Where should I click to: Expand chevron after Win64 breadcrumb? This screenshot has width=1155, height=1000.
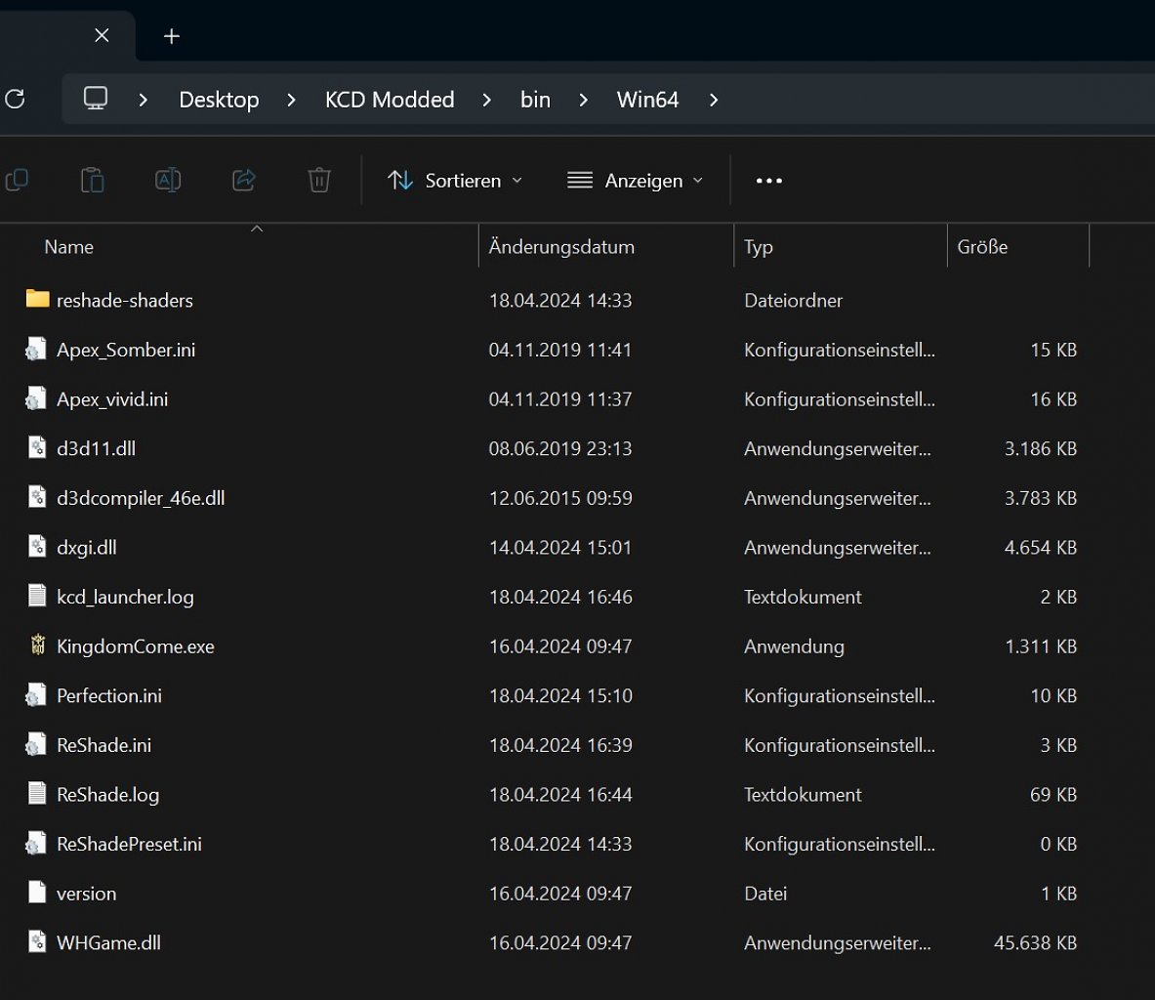[x=714, y=100]
